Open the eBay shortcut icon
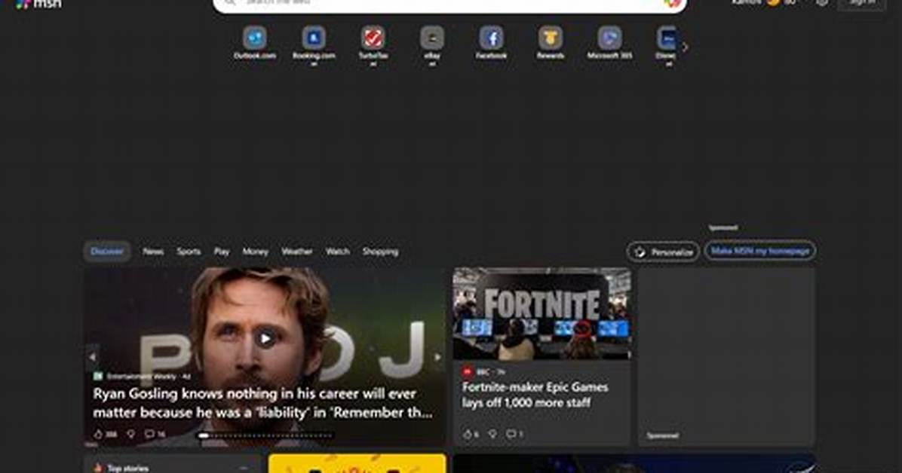The image size is (902, 473). coord(432,38)
